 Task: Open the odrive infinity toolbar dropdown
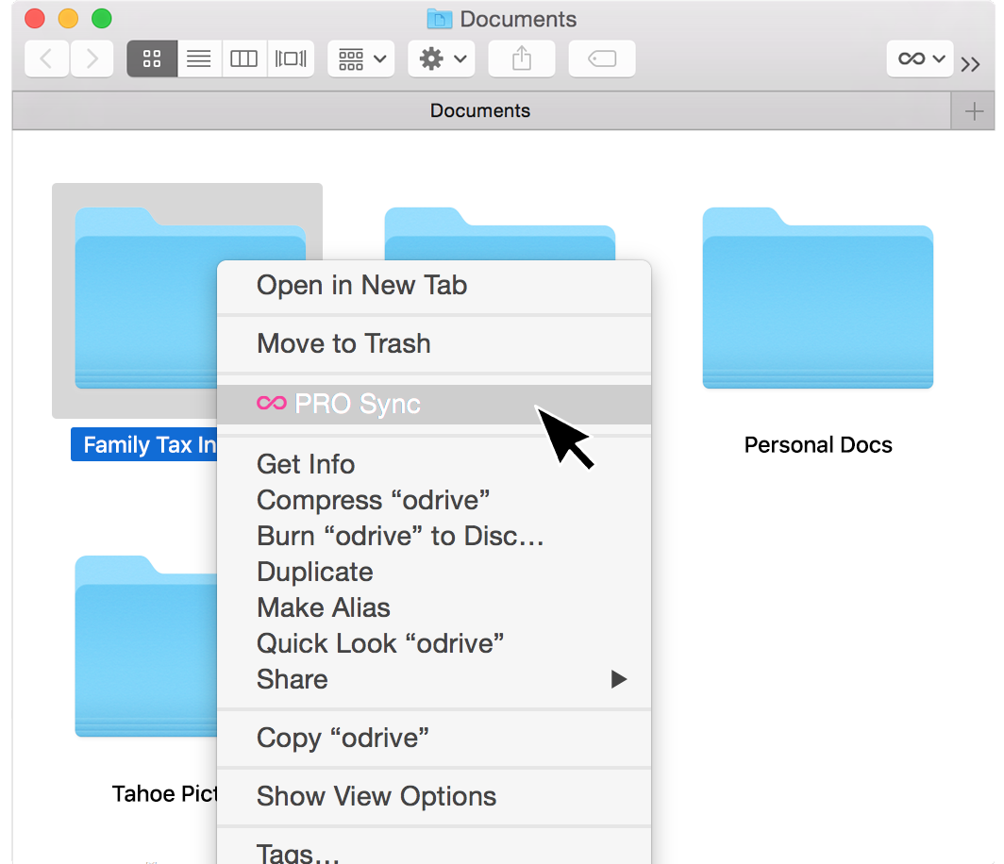coord(920,58)
